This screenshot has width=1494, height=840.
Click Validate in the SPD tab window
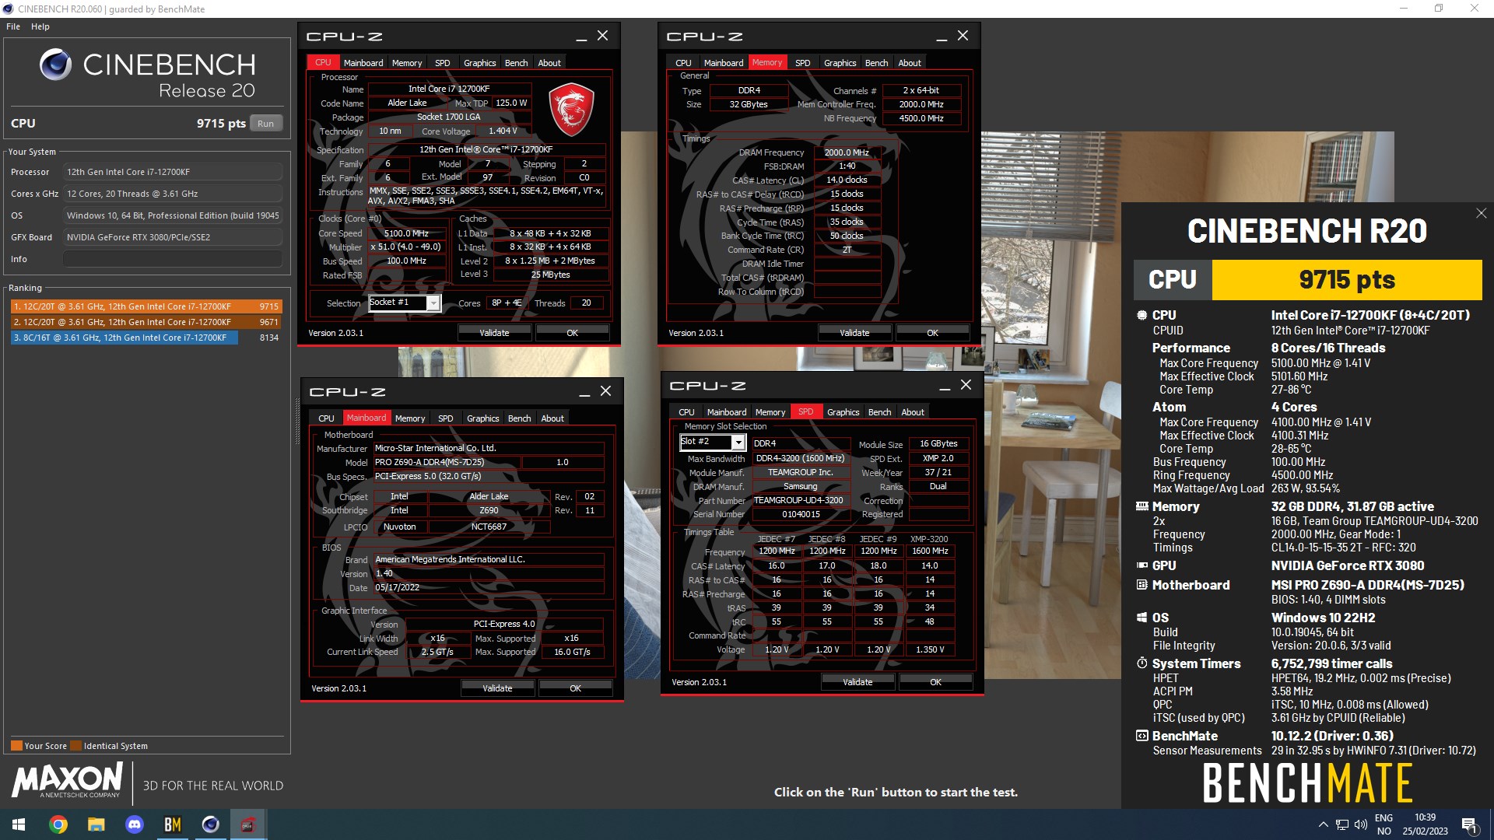(857, 682)
